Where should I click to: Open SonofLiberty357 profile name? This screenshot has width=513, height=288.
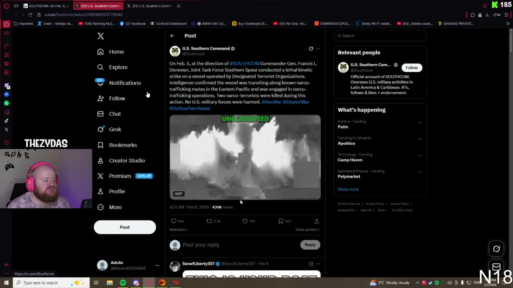(x=198, y=264)
